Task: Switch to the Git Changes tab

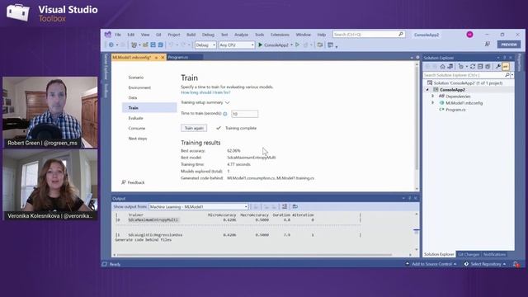Action: (x=469, y=254)
